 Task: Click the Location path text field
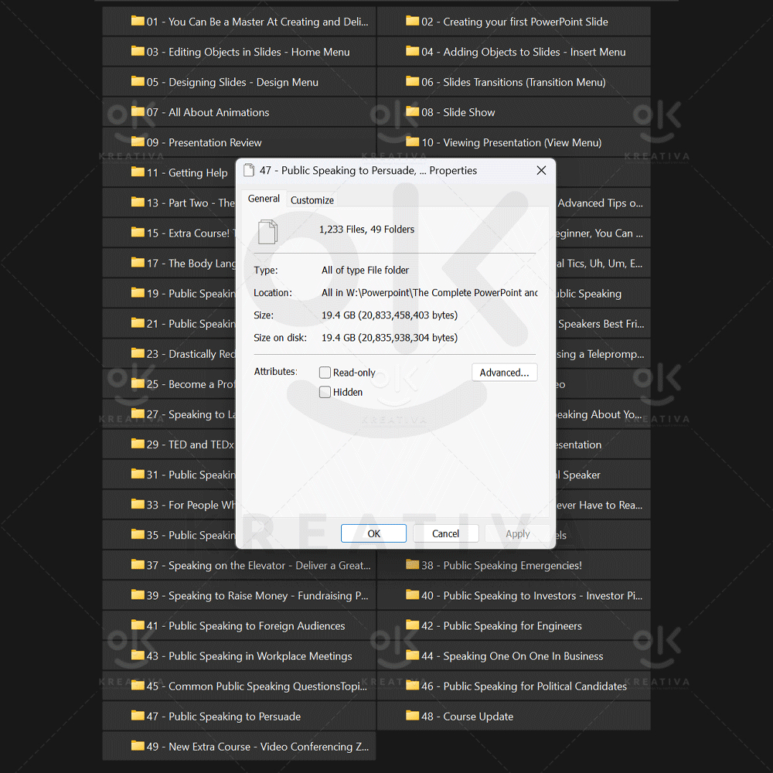(x=429, y=293)
